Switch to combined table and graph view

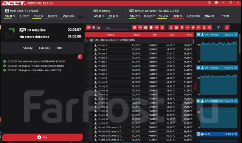coord(88,28)
